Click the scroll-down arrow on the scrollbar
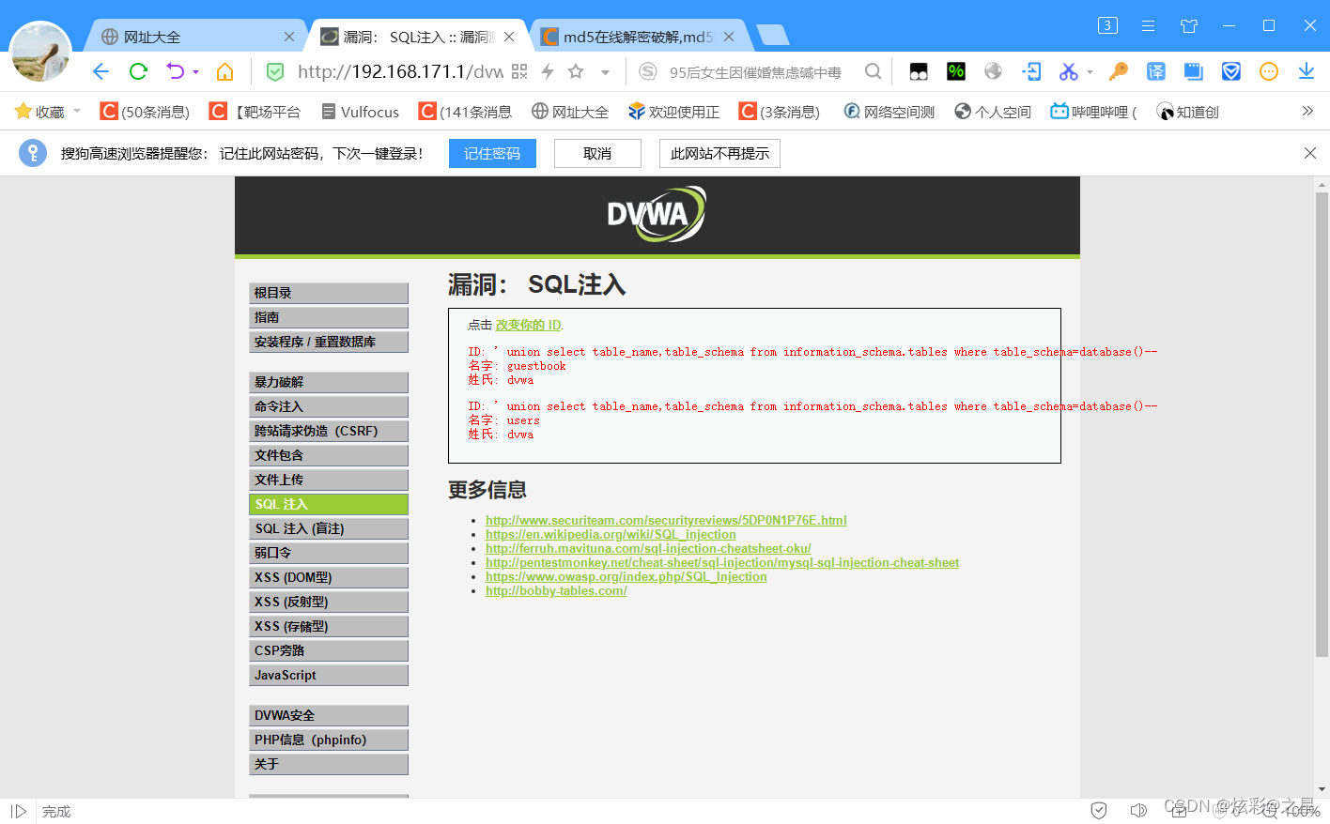Viewport: 1330px width, 824px height. [x=1322, y=790]
